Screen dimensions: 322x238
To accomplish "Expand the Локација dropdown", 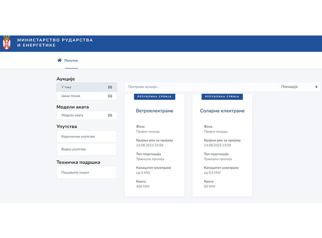I will tap(299, 87).
